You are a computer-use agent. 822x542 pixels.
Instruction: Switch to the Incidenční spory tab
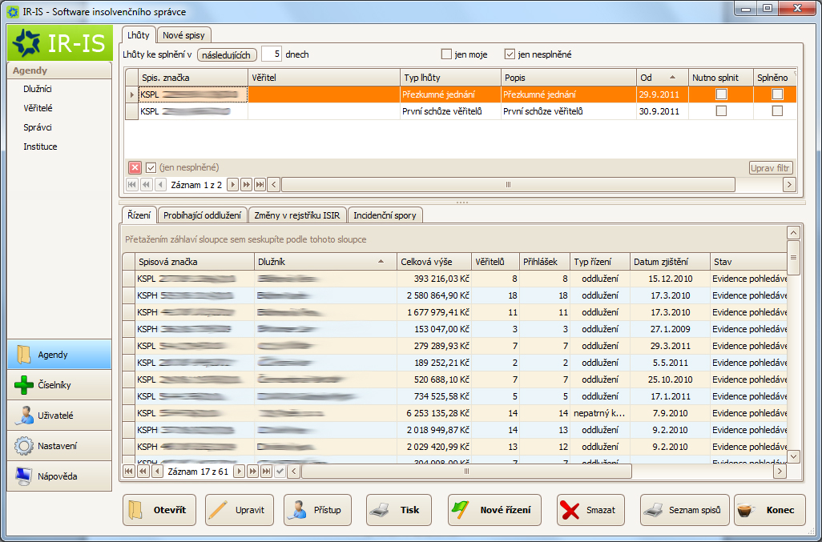(385, 215)
